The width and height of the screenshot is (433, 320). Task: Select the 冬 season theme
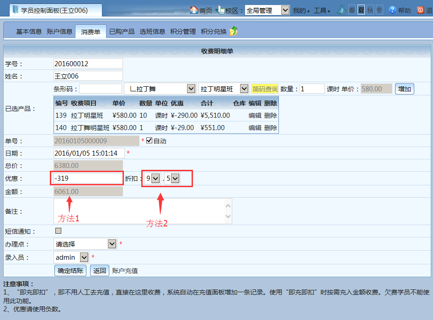pos(380,10)
